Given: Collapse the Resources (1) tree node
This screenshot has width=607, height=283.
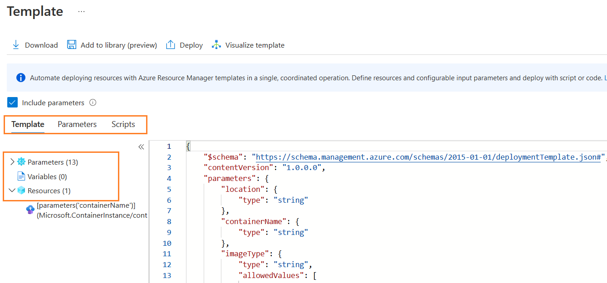Looking at the screenshot, I should tap(12, 190).
